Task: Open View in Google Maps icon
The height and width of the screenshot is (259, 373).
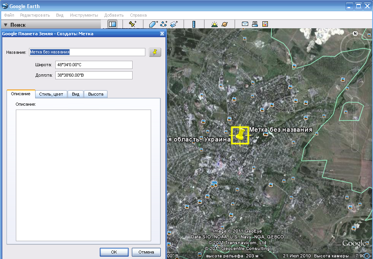Action: [265, 24]
